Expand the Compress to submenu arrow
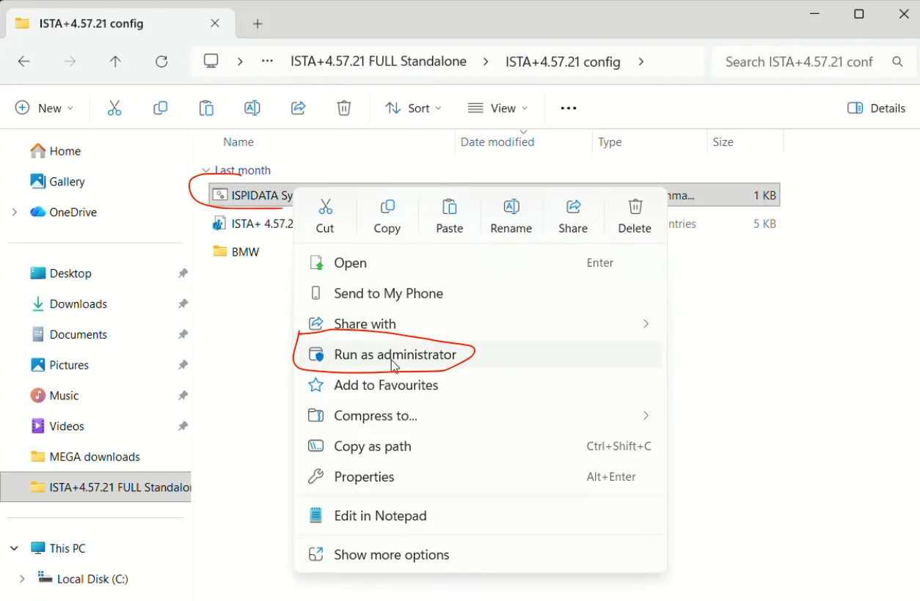Viewport: 920px width, 601px height. [646, 415]
